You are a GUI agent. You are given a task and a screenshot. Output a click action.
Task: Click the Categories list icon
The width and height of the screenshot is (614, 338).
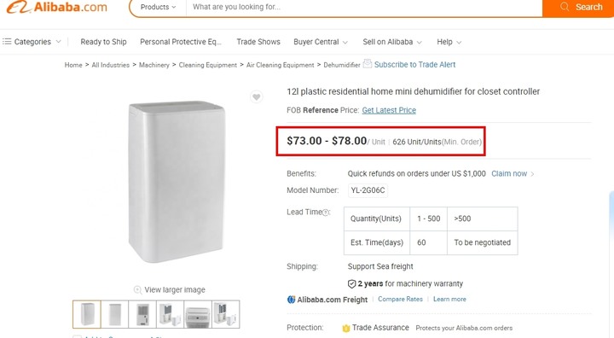[x=7, y=41]
